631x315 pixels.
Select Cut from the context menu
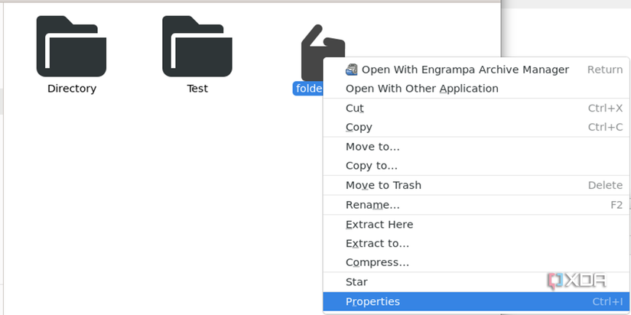(x=355, y=109)
